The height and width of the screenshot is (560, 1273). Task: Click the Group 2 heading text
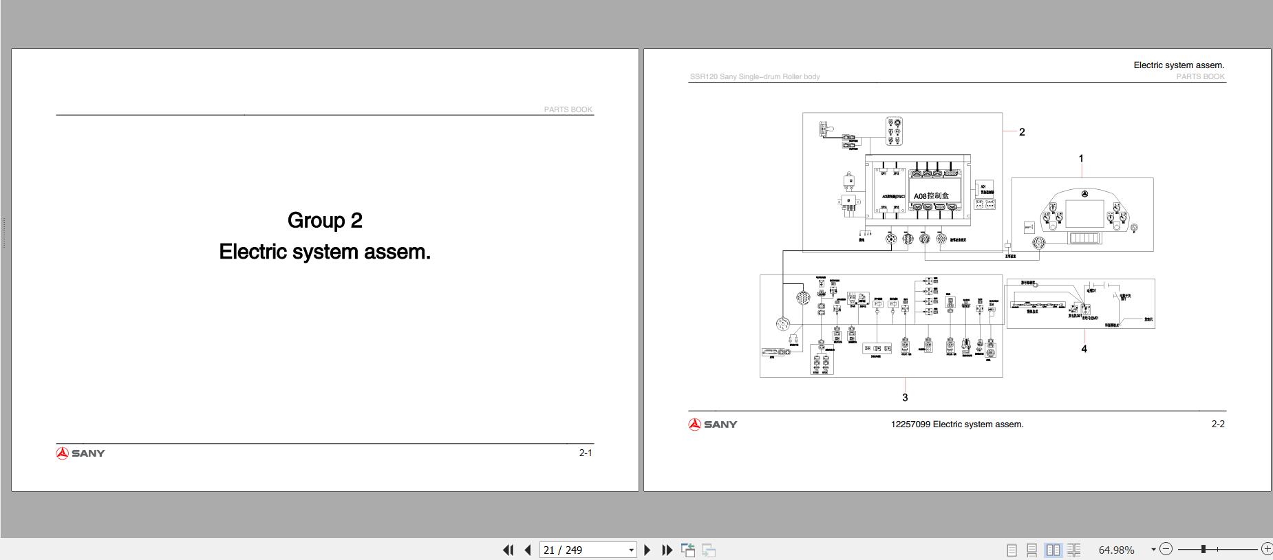point(325,220)
